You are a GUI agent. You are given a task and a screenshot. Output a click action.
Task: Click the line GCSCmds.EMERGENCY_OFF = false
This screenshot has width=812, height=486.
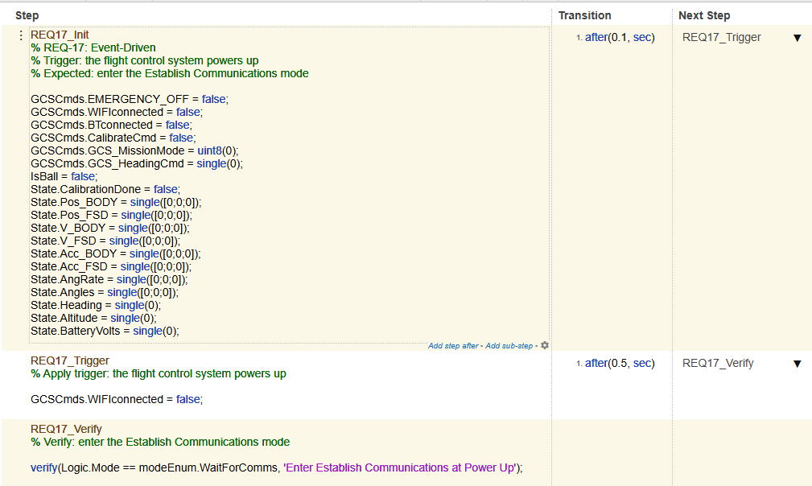coord(130,100)
